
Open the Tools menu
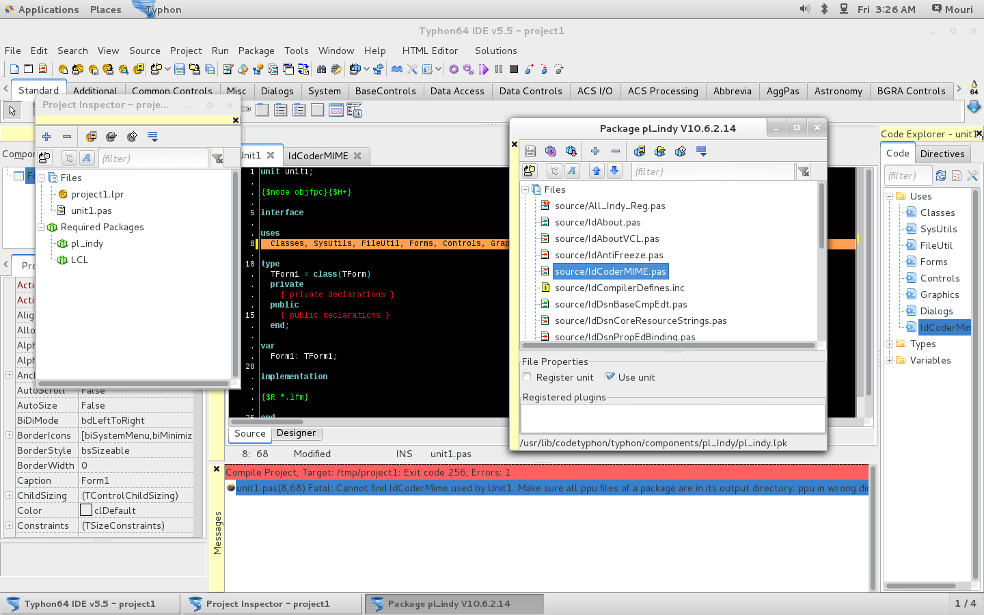[297, 51]
